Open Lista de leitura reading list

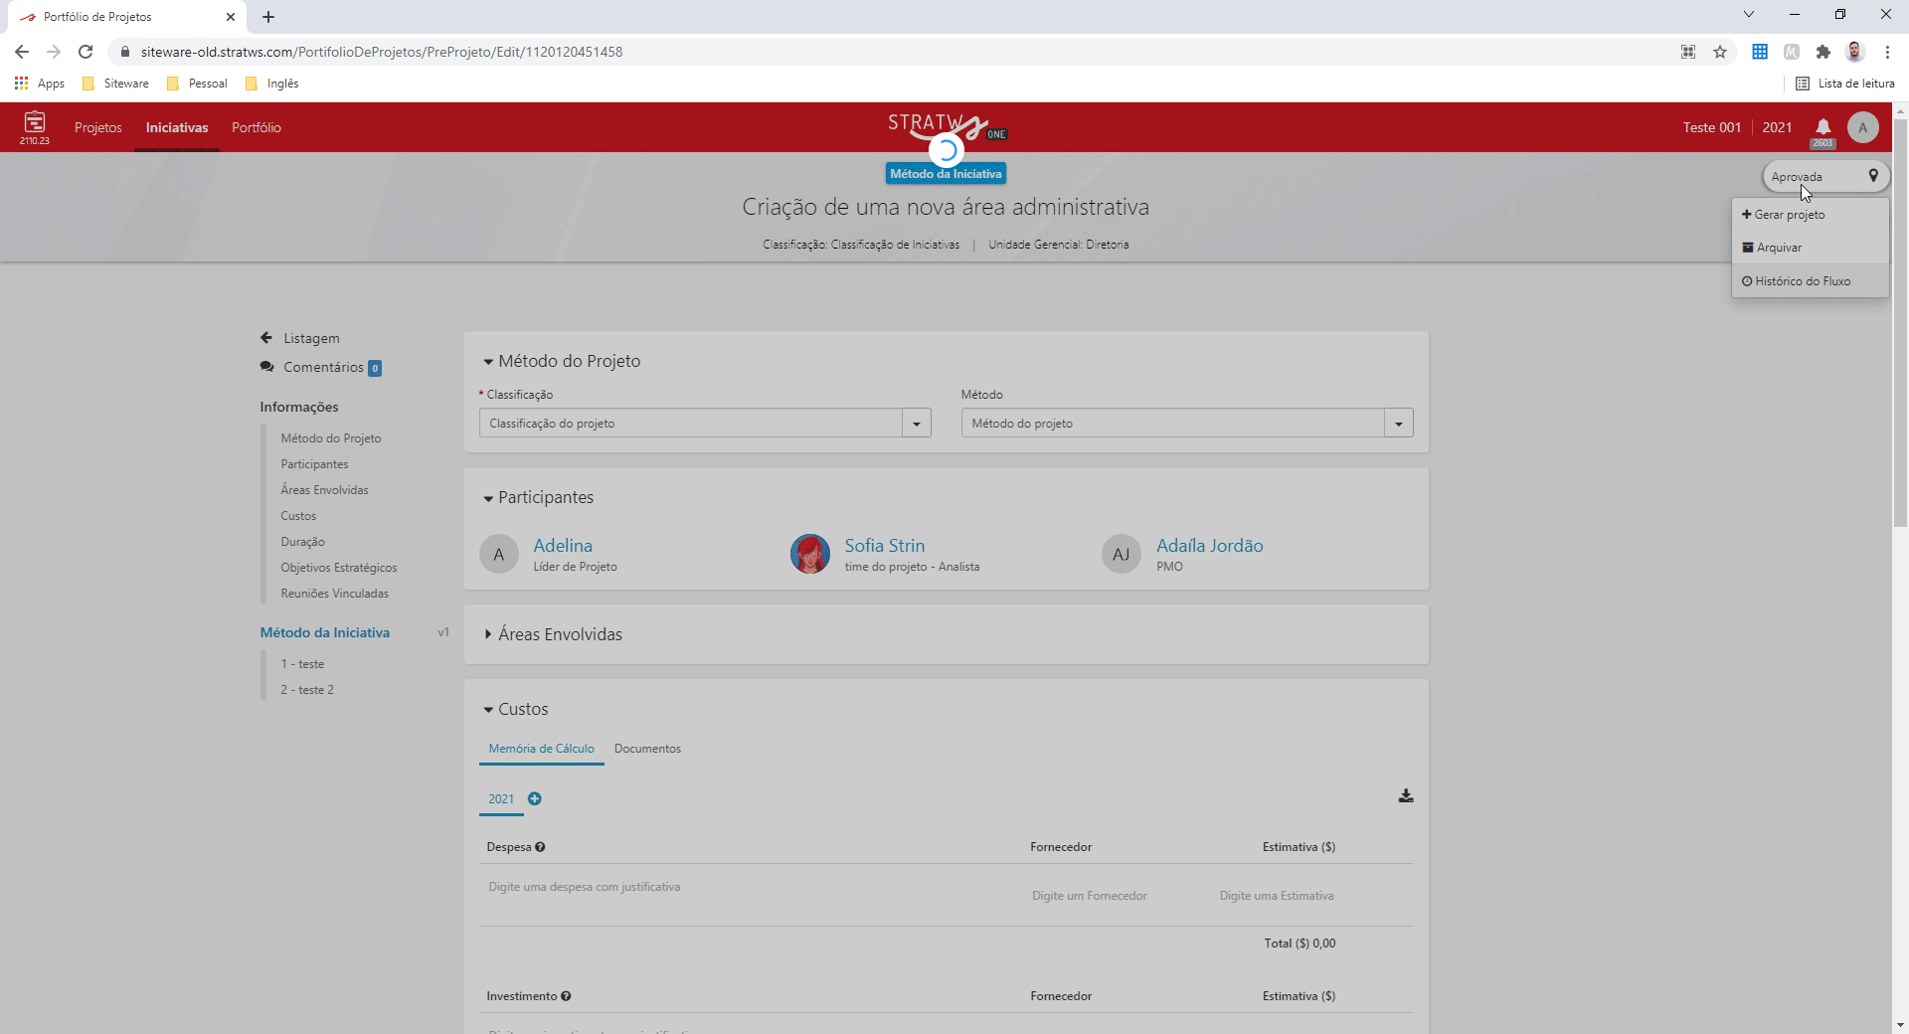[x=1845, y=84]
